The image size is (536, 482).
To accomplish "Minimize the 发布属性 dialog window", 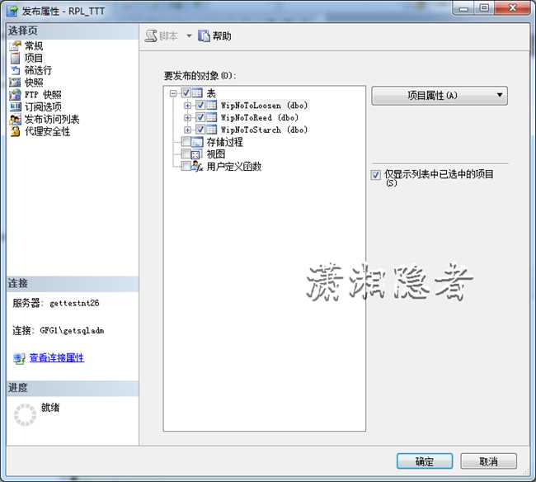I will (463, 7).
